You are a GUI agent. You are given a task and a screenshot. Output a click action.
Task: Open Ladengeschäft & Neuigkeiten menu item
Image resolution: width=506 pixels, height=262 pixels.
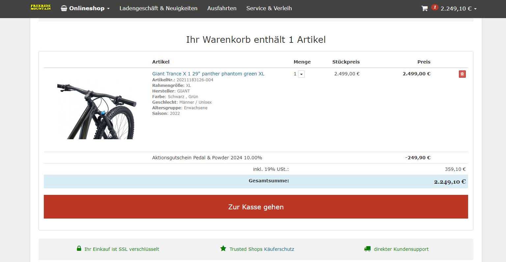pyautogui.click(x=158, y=9)
